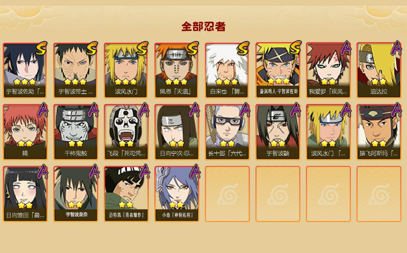Open the 猿飞阿斯玛 ninja card
Screen dimensions: 407x253
pos(379,132)
